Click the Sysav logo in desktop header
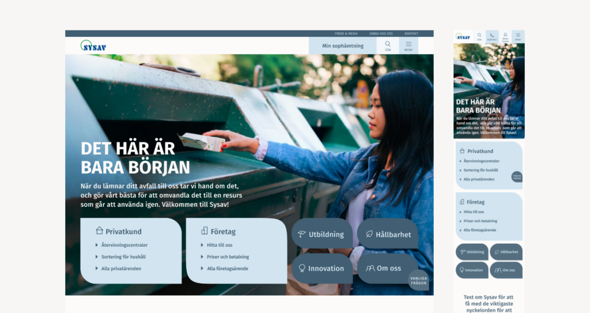This screenshot has width=590, height=313. point(93,46)
